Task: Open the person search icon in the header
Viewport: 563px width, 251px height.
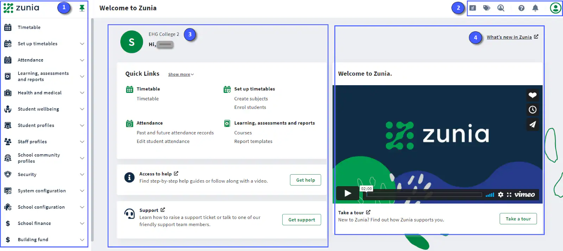Action: 501,8
